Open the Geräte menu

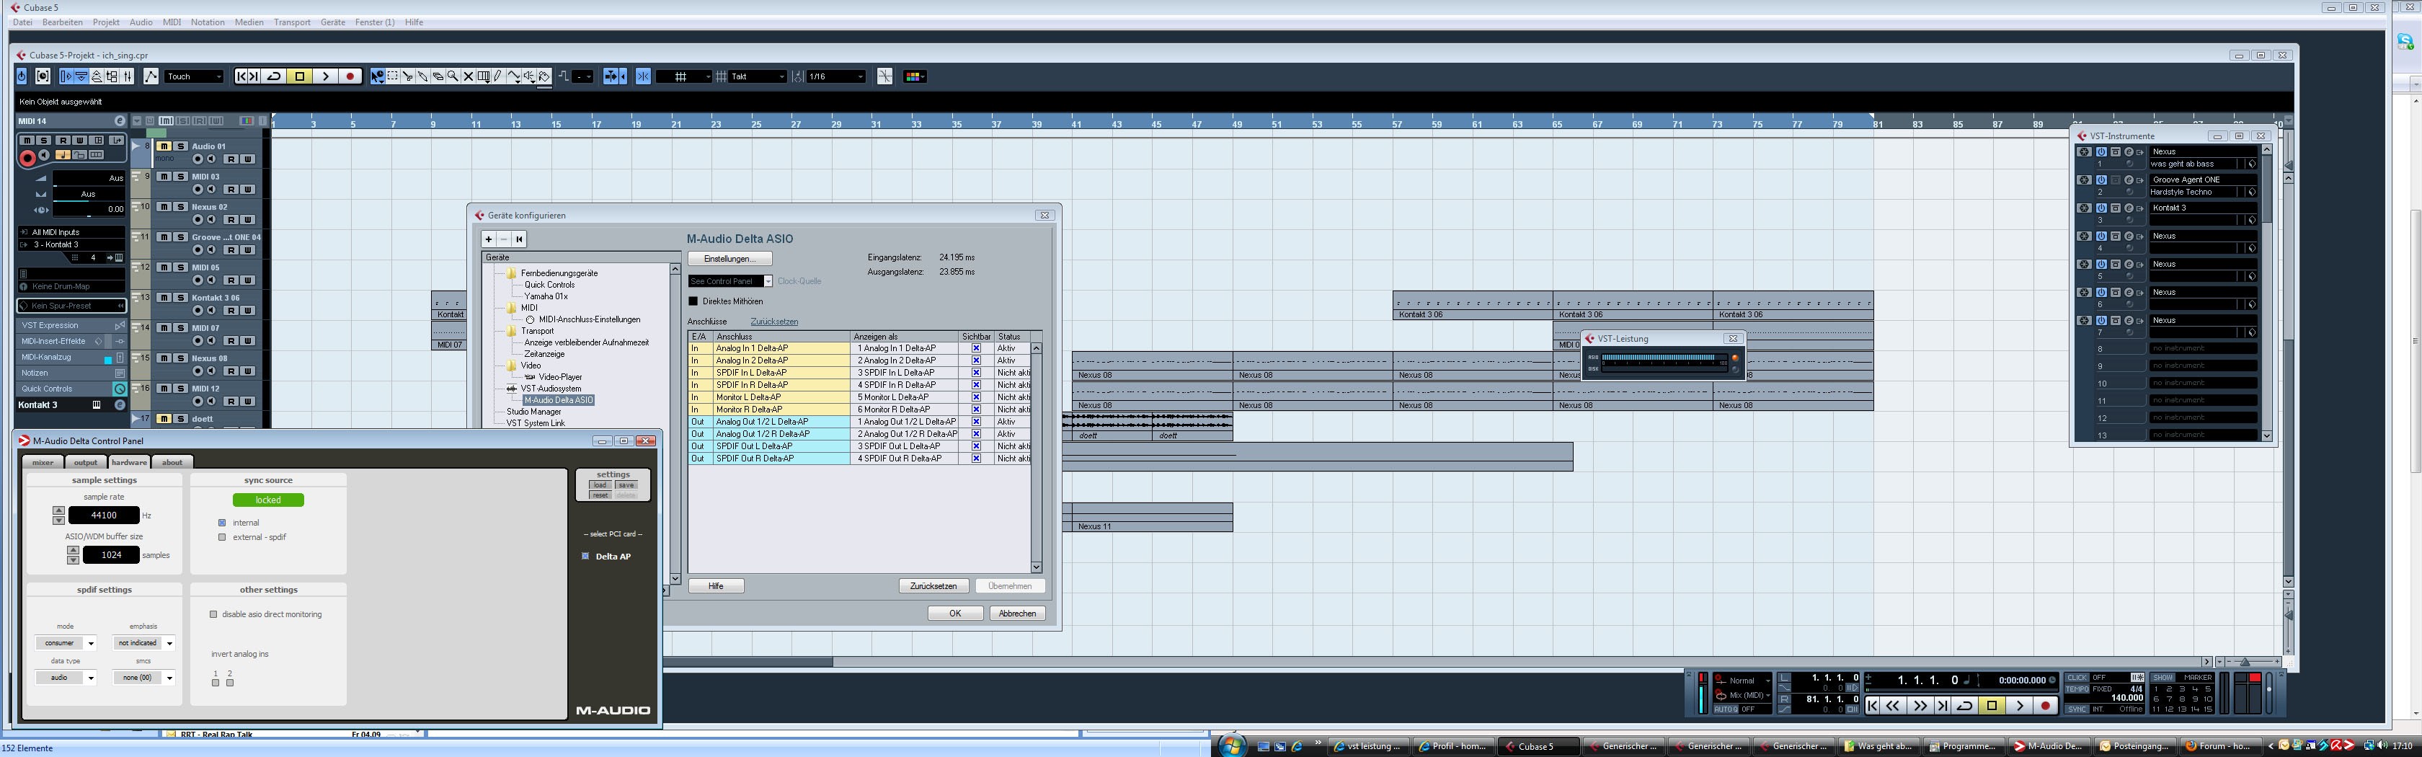pos(333,22)
